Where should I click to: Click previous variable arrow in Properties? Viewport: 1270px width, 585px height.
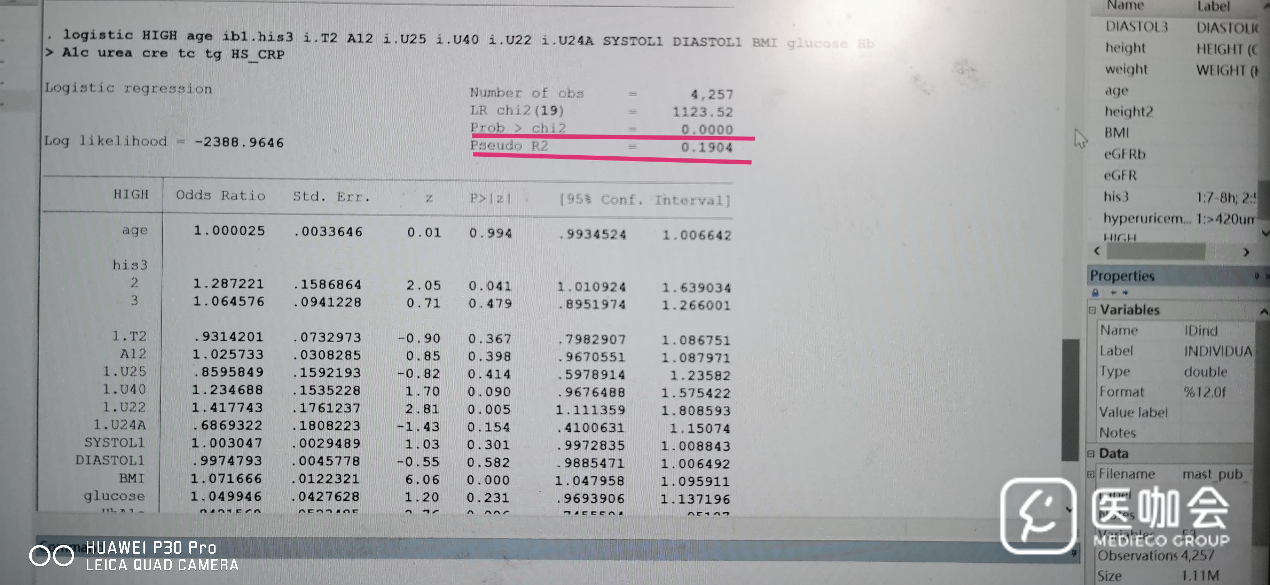coord(1113,292)
